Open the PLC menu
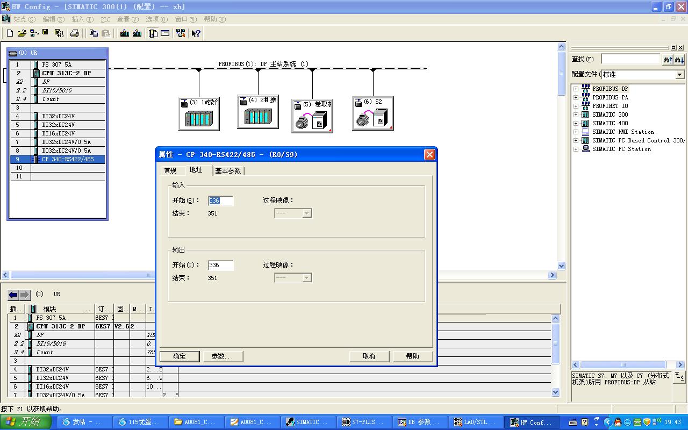Viewport: 688px width, 430px height. pos(105,19)
